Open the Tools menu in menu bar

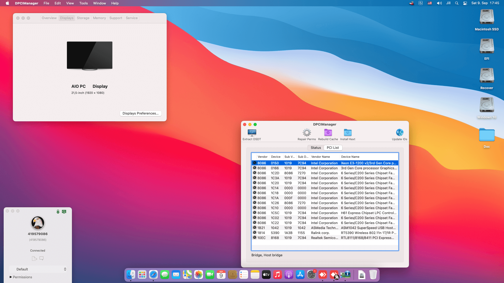(x=83, y=3)
